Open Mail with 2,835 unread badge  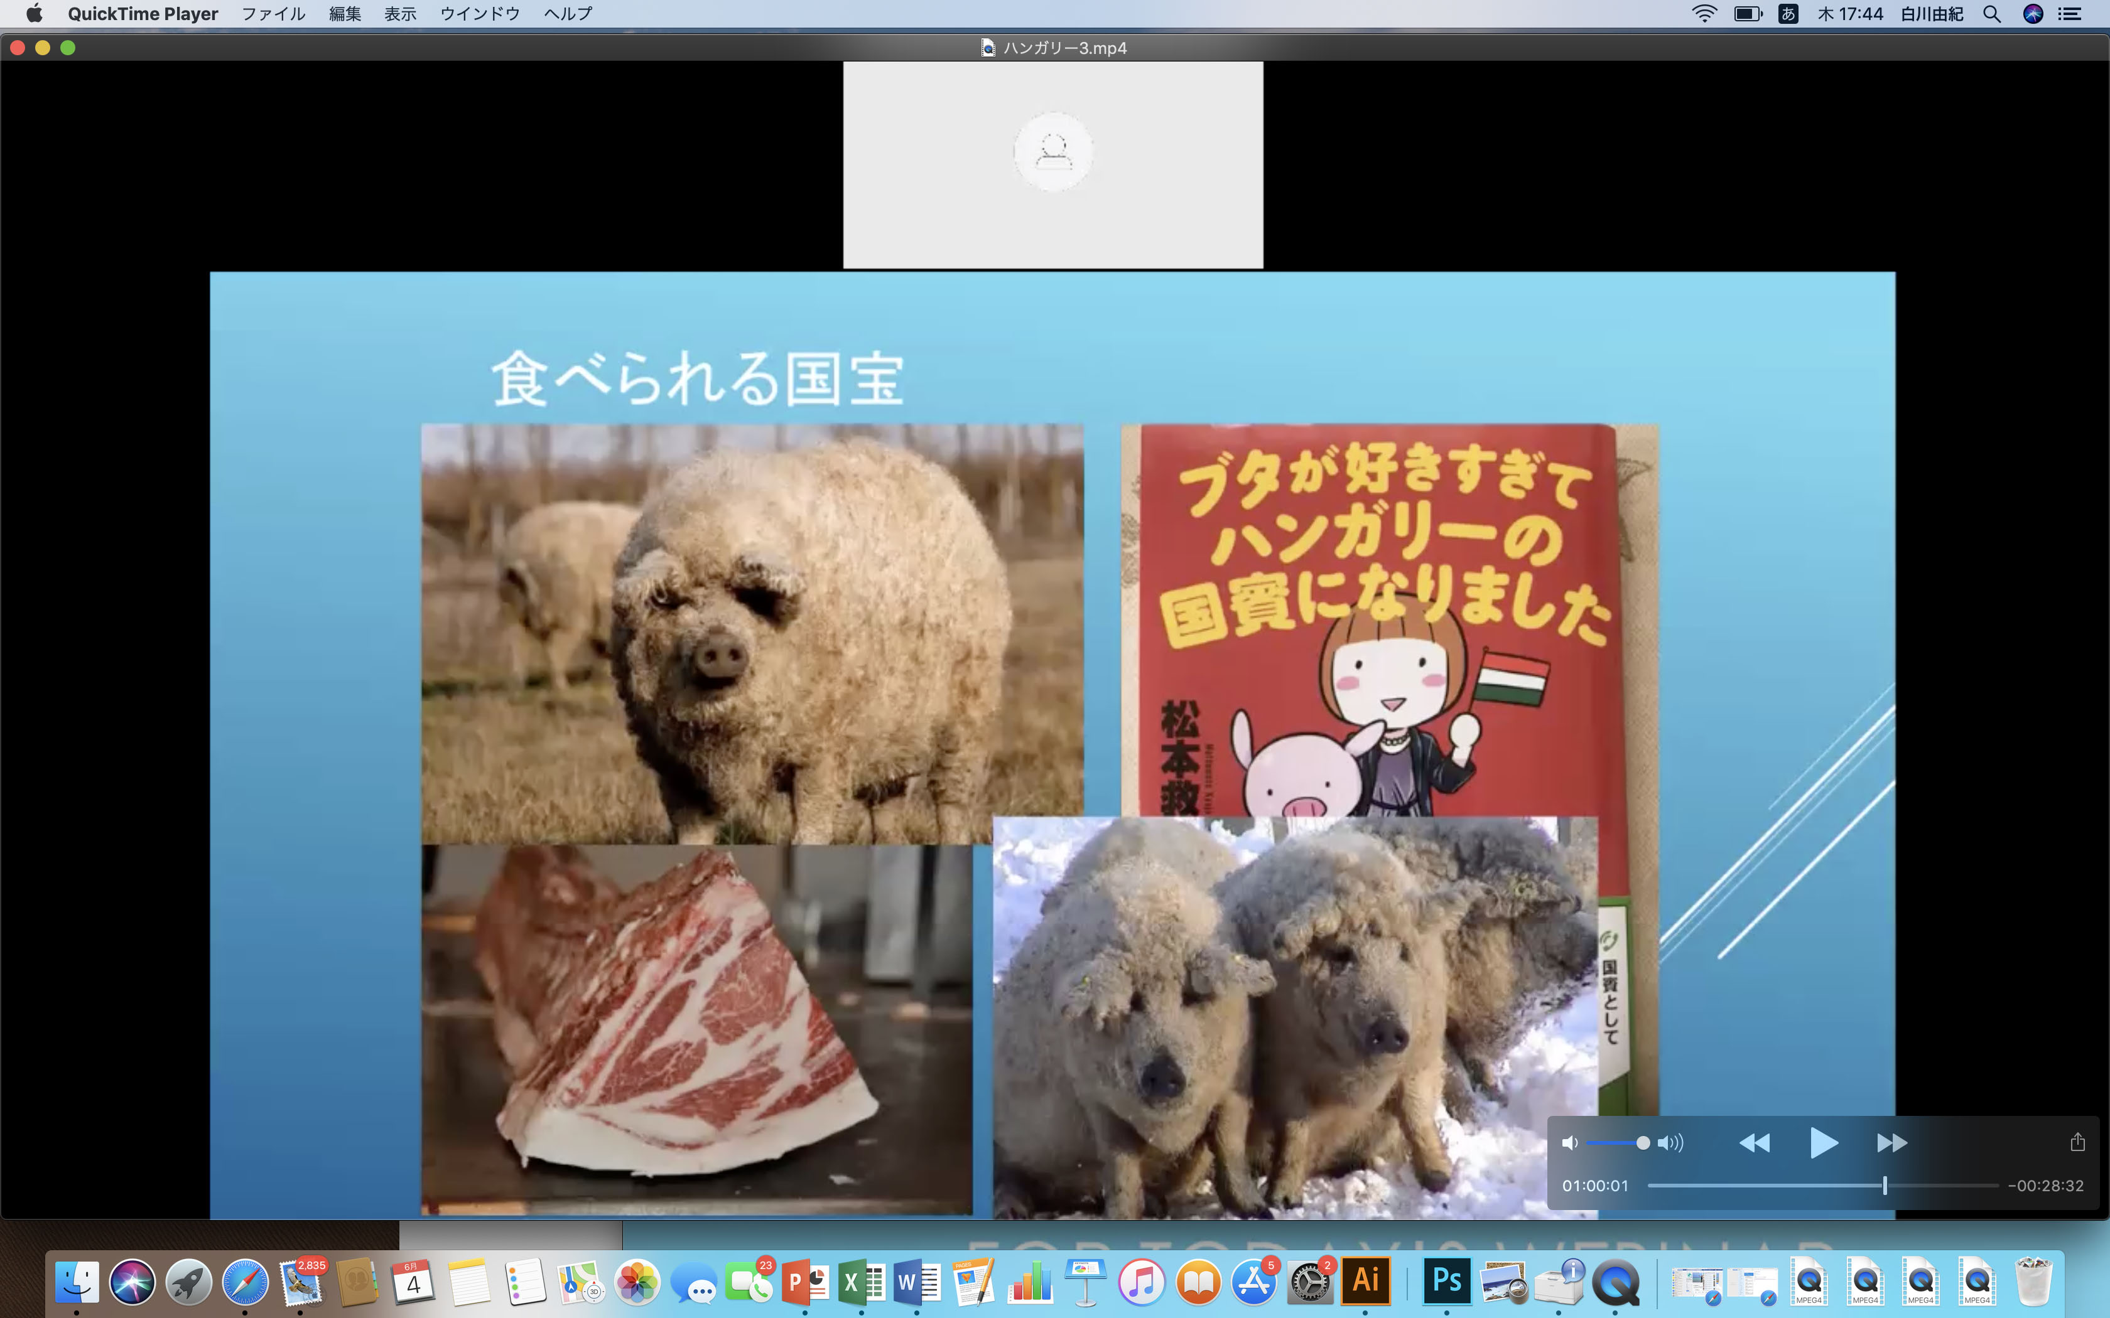pos(301,1282)
